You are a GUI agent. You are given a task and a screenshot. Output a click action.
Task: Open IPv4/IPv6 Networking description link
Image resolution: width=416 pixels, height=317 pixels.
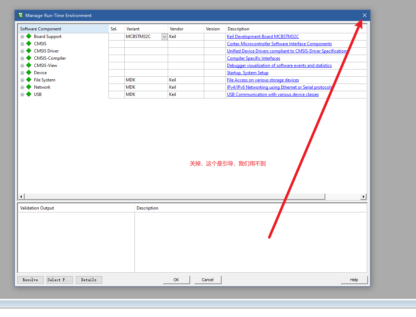(279, 87)
